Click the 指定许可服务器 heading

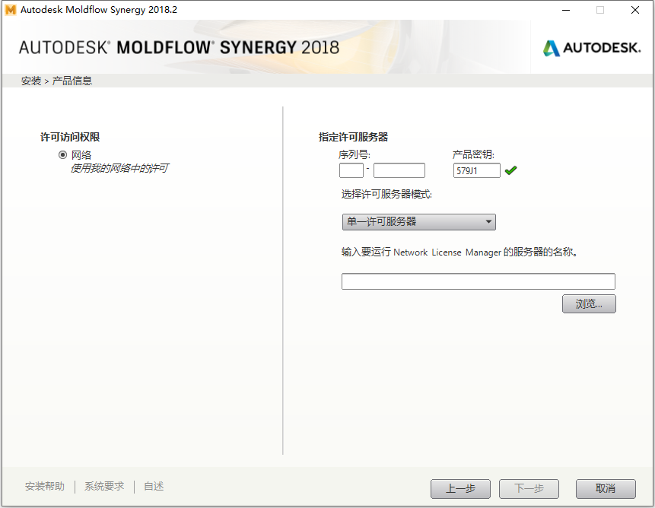pos(354,137)
